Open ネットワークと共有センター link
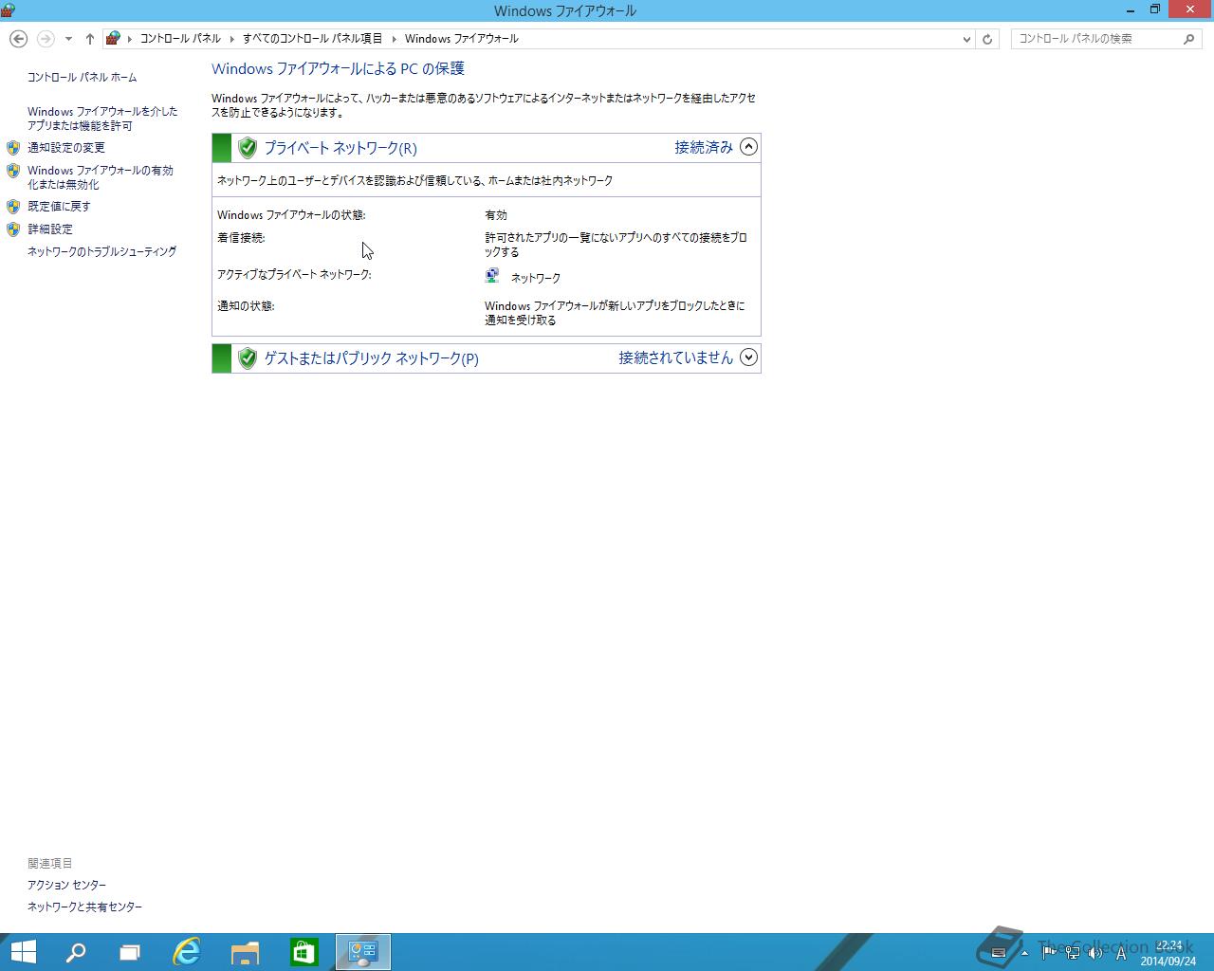The height and width of the screenshot is (971, 1214). (x=84, y=907)
